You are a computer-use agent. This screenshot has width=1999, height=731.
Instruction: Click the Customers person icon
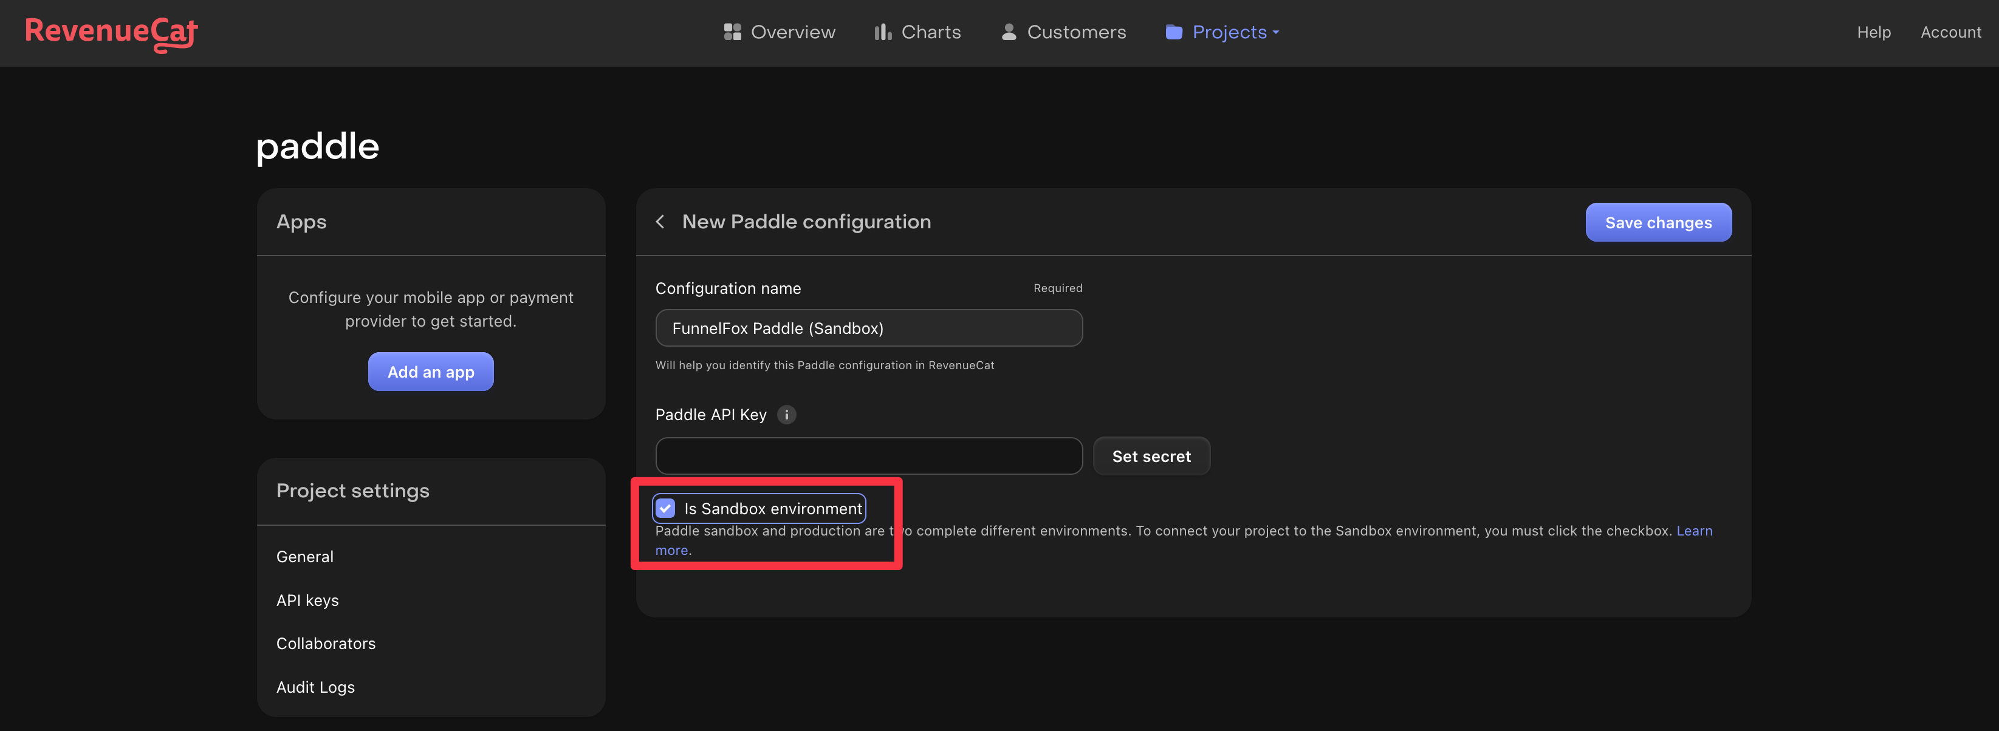(x=1009, y=32)
